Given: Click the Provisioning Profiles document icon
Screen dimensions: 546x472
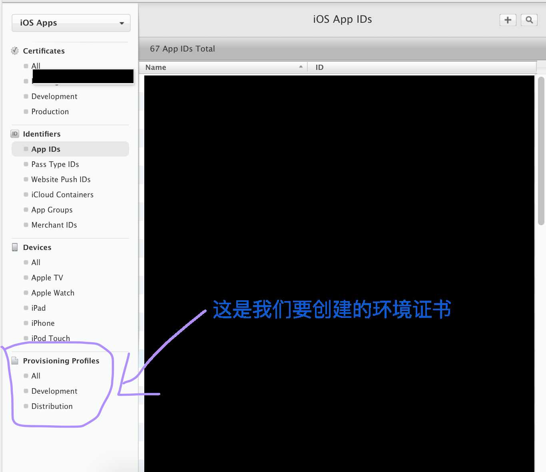Looking at the screenshot, I should pyautogui.click(x=15, y=361).
